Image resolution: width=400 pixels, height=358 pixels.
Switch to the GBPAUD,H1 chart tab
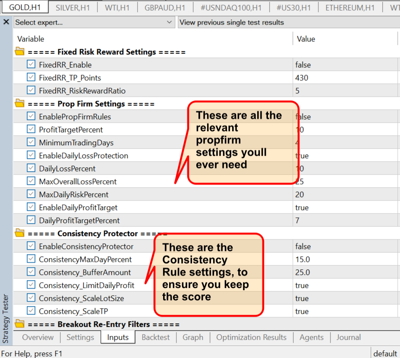point(165,8)
